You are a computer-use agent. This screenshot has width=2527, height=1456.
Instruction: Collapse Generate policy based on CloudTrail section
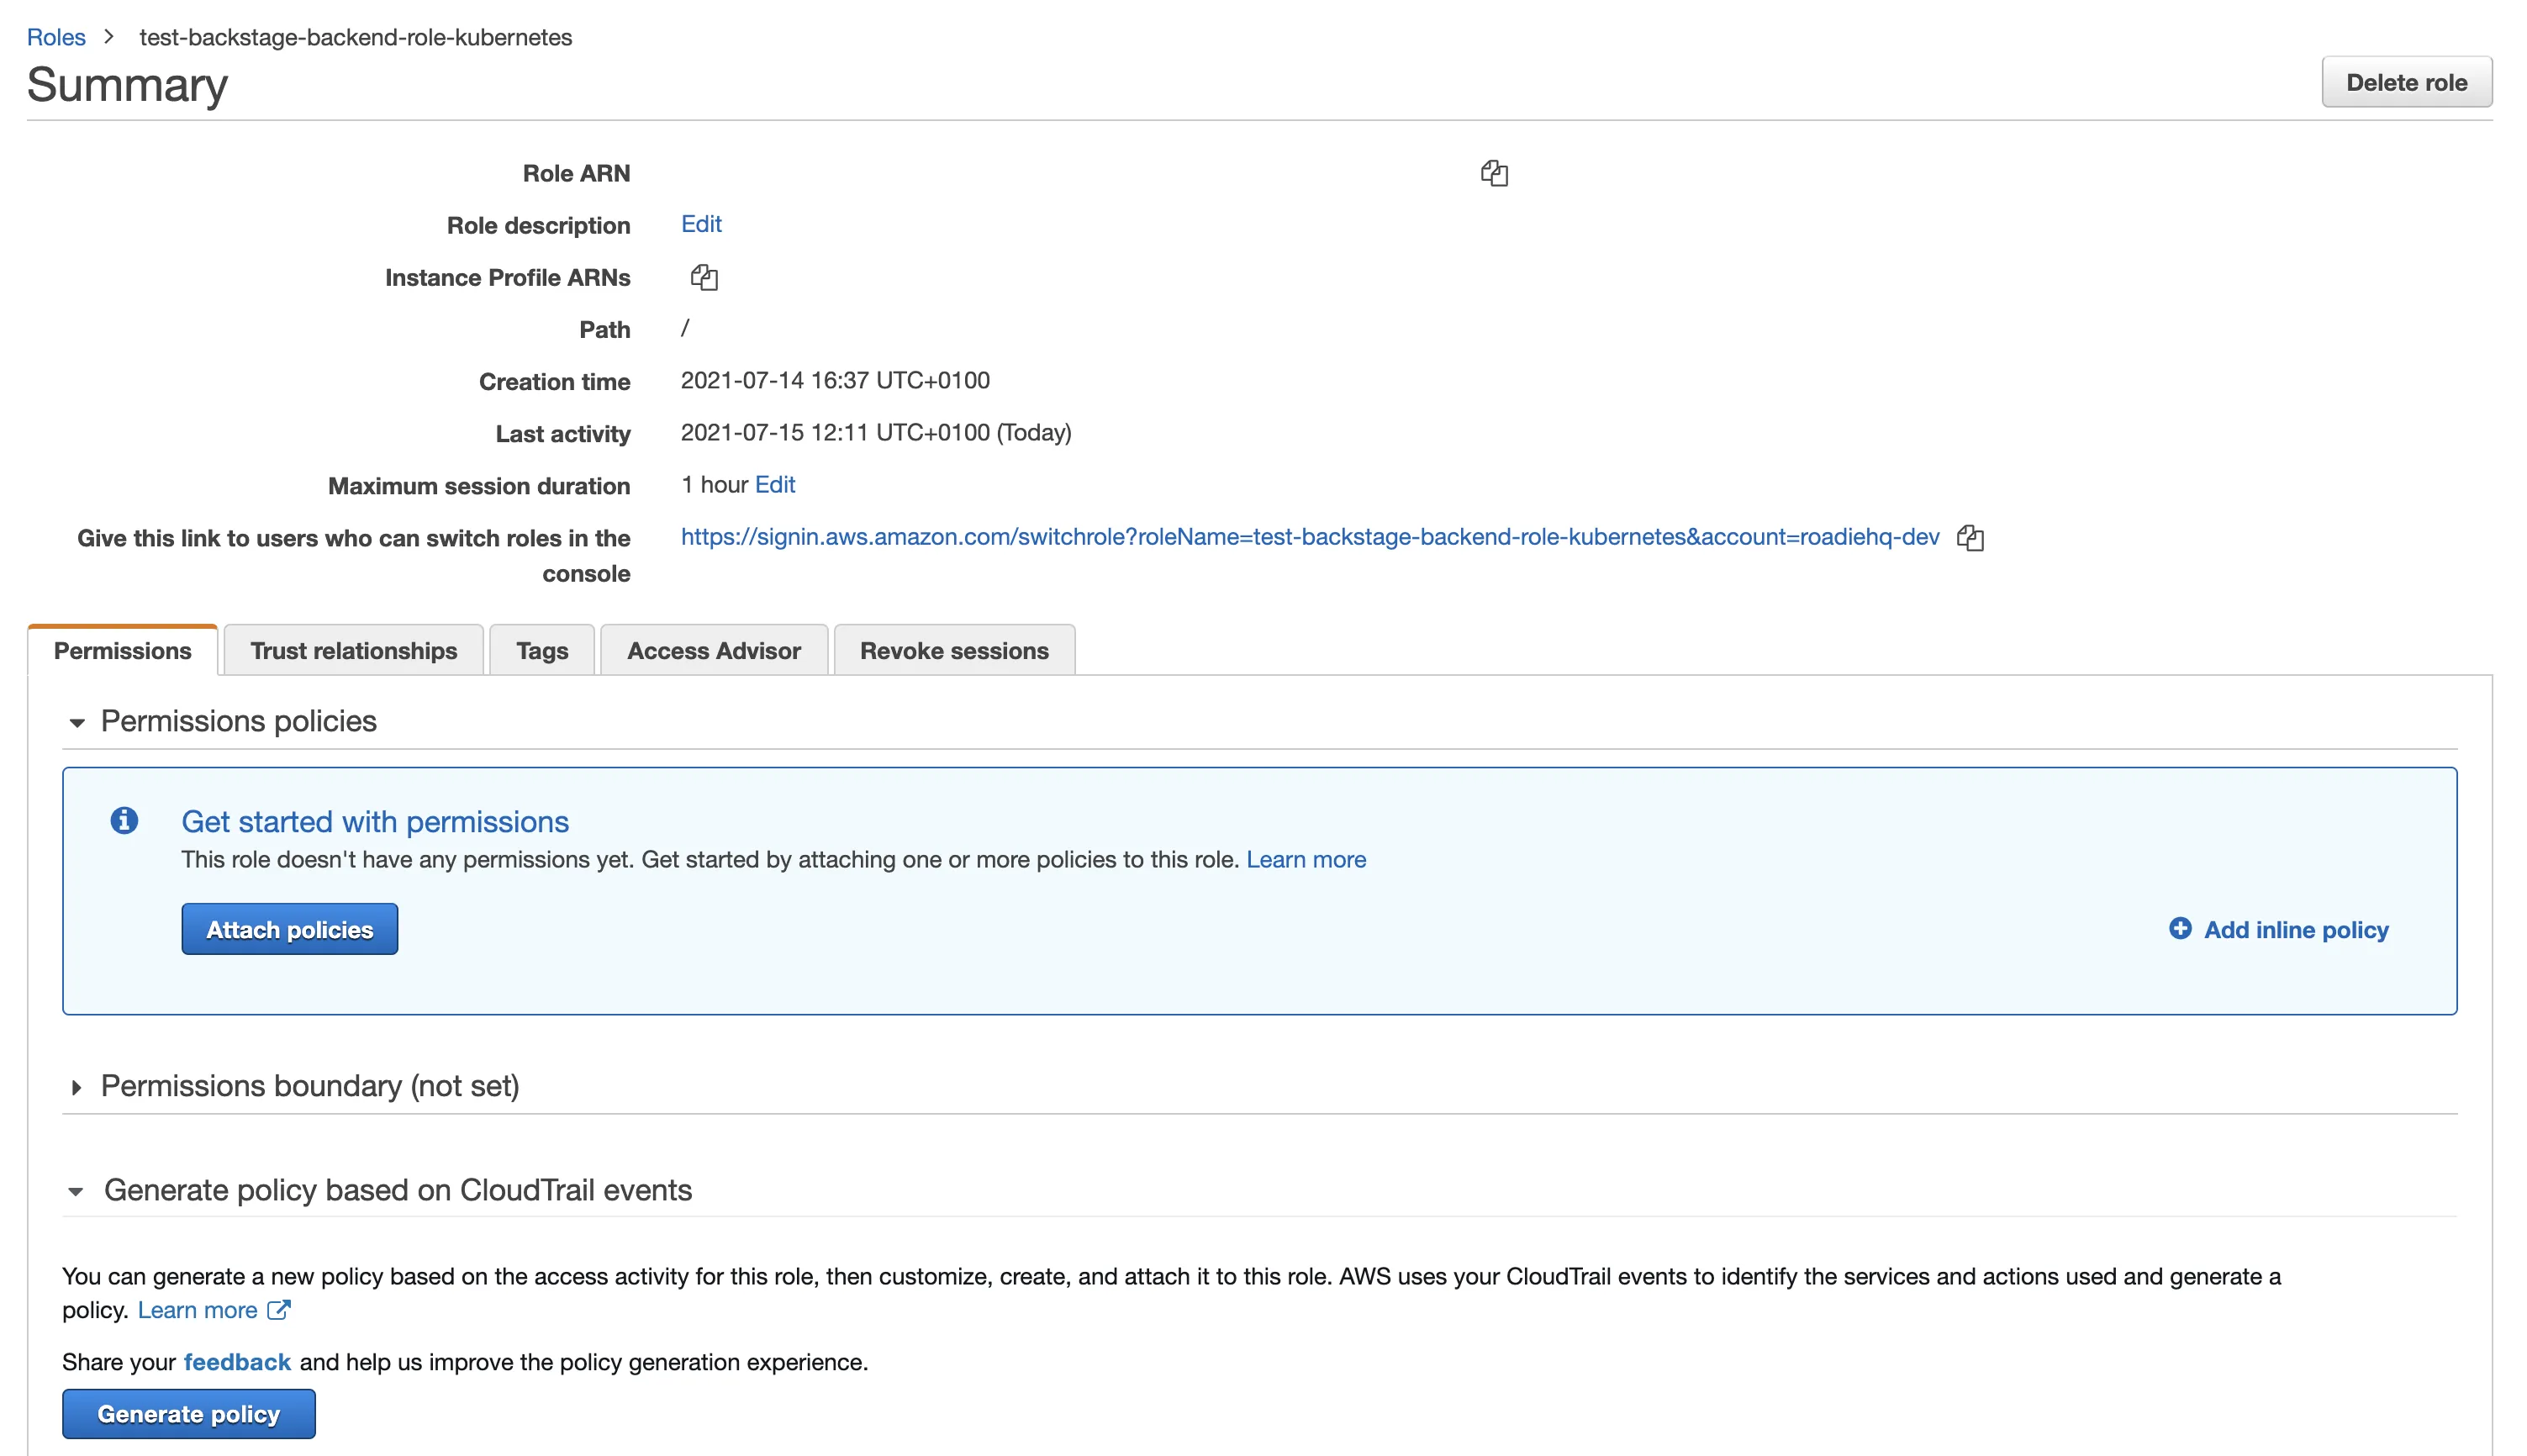click(x=77, y=1191)
